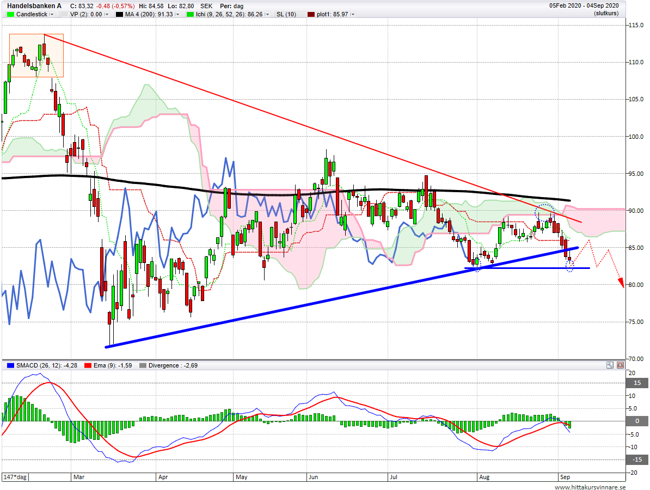This screenshot has height=490, width=650.
Task: Click the blue SMACD color swatch
Action: 11,365
